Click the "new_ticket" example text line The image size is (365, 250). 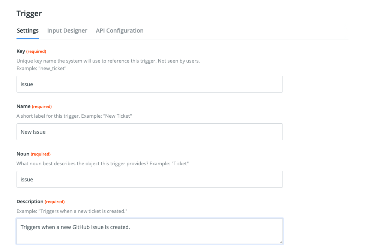[x=41, y=68]
